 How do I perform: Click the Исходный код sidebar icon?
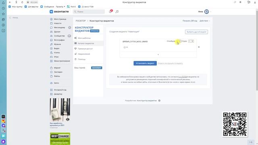pos(51,90)
